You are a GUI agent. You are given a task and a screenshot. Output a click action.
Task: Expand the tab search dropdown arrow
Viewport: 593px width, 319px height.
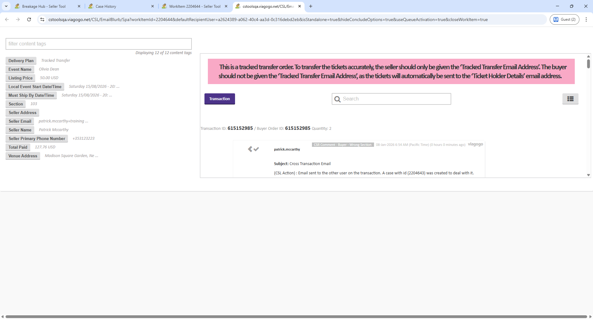(x=6, y=6)
